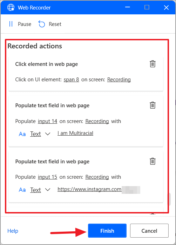Pause the web recording

point(20,24)
